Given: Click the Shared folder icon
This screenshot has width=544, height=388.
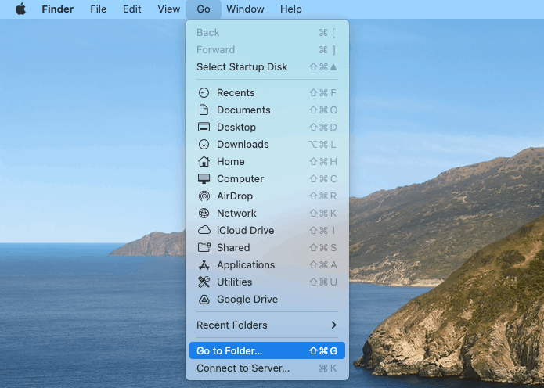Looking at the screenshot, I should pos(204,247).
